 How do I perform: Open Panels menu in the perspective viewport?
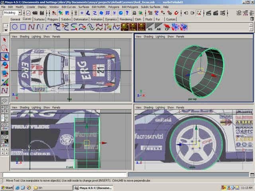pos(180,36)
